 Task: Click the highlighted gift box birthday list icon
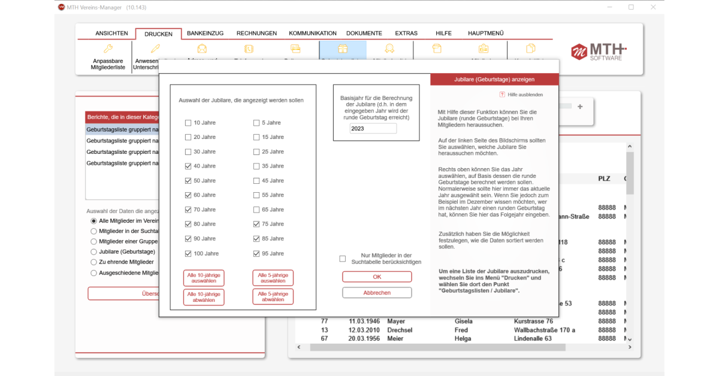pos(343,48)
